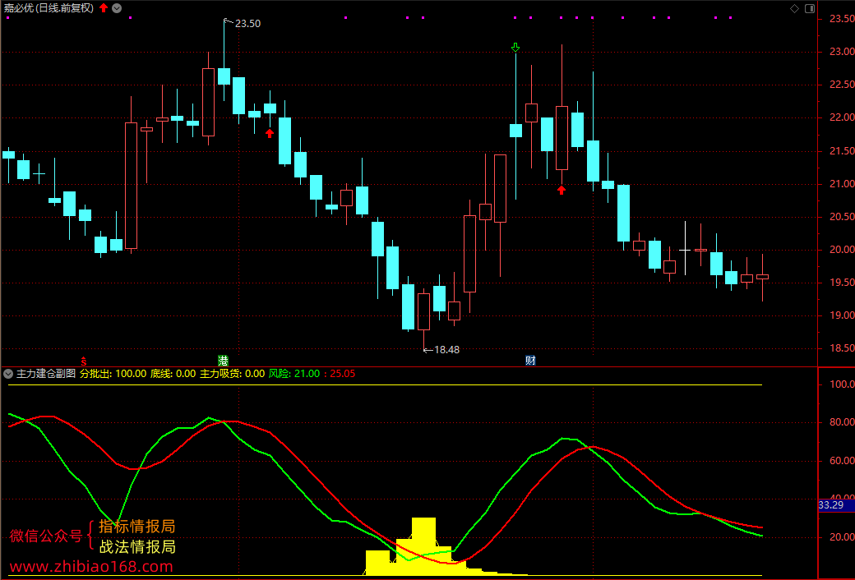Click red up arrow below 22.00 candle
This screenshot has height=580, width=855.
[x=270, y=133]
